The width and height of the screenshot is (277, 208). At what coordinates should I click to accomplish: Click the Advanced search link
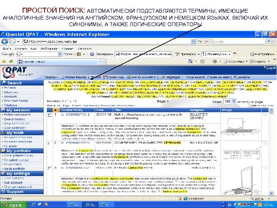point(11,92)
